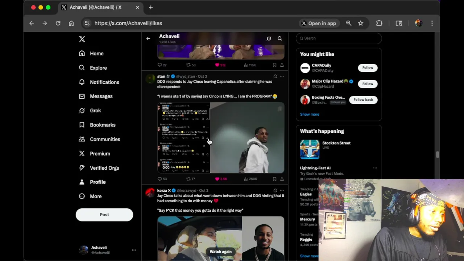Click the x.com address bar URL
This screenshot has height=261, width=464.
tap(128, 23)
